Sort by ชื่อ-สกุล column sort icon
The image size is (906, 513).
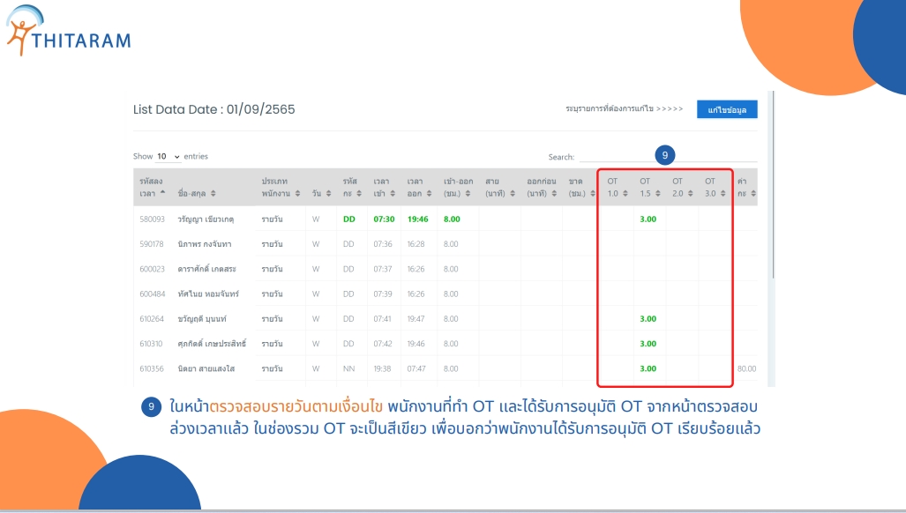point(213,193)
